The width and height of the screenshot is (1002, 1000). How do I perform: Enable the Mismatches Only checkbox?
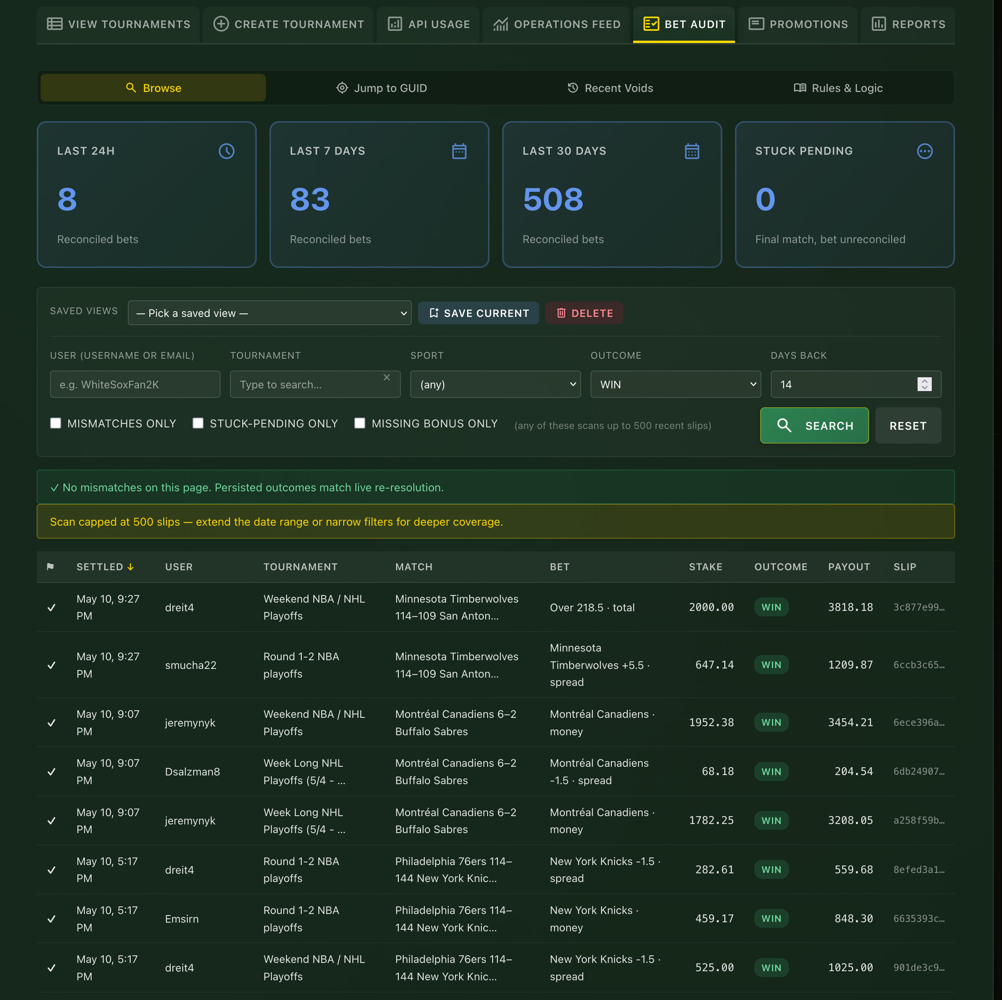coord(56,423)
